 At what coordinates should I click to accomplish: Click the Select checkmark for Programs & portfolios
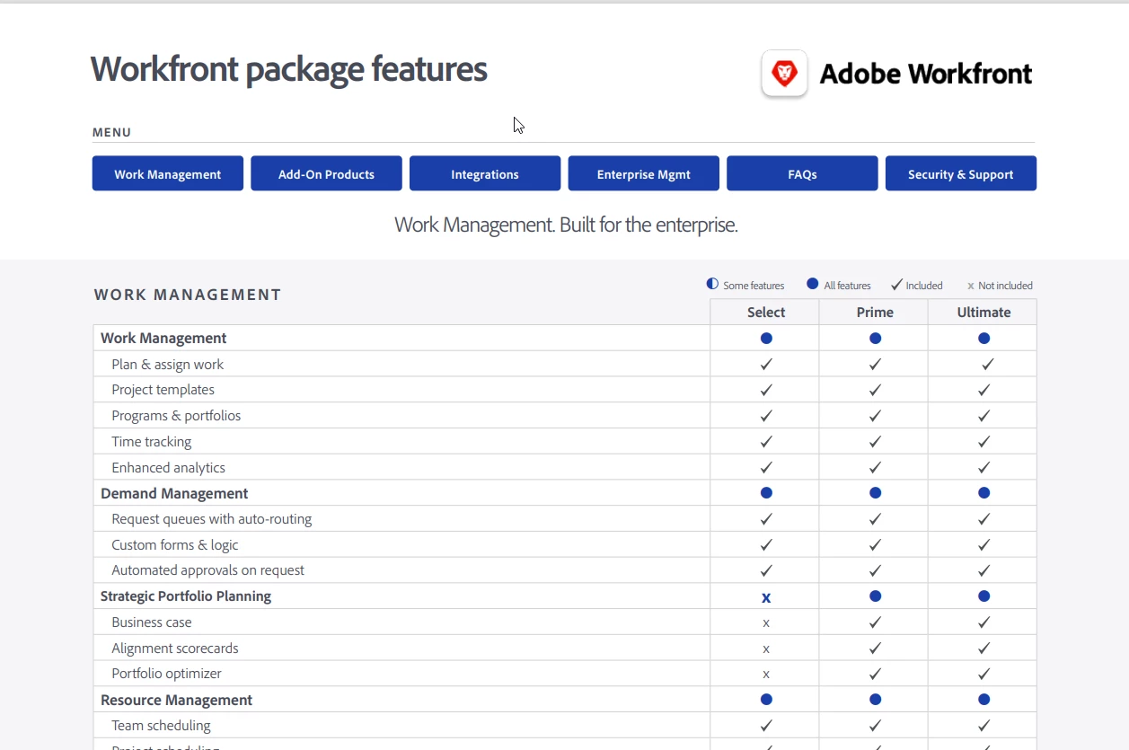pyautogui.click(x=766, y=416)
